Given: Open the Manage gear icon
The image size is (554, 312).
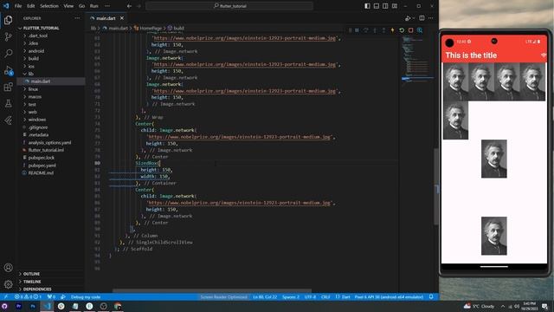Looking at the screenshot, I should [x=8, y=284].
